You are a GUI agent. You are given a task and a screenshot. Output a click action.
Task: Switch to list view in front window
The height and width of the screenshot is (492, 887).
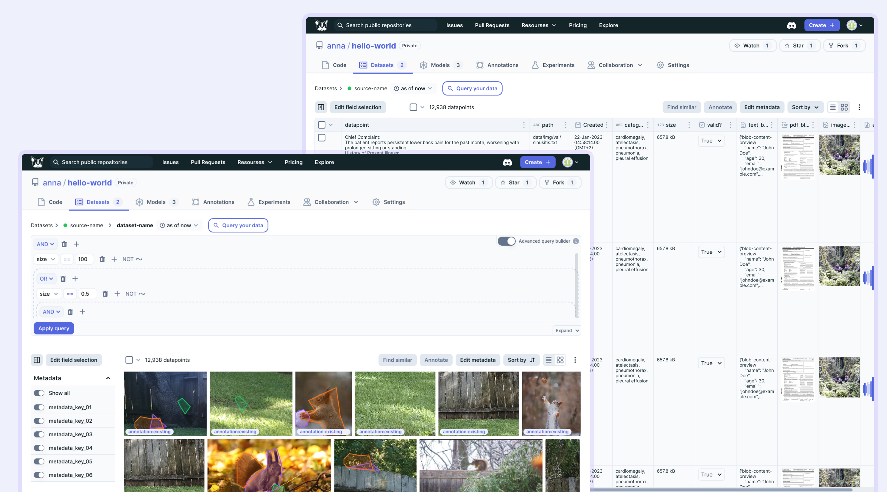[x=549, y=360]
